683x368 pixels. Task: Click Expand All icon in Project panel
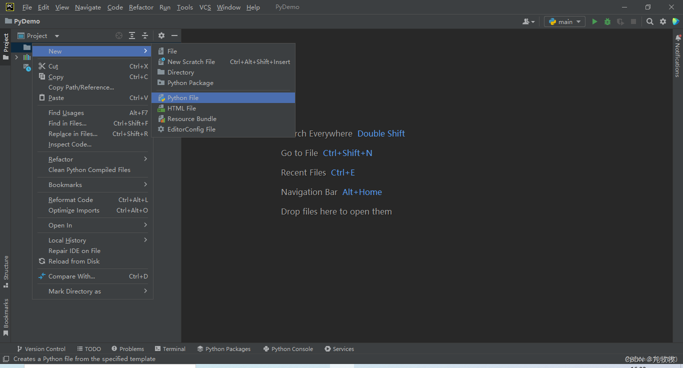point(132,35)
